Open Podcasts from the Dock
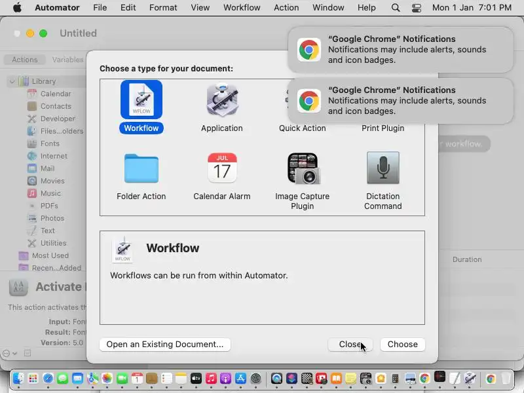Image resolution: width=524 pixels, height=393 pixels. (225, 379)
